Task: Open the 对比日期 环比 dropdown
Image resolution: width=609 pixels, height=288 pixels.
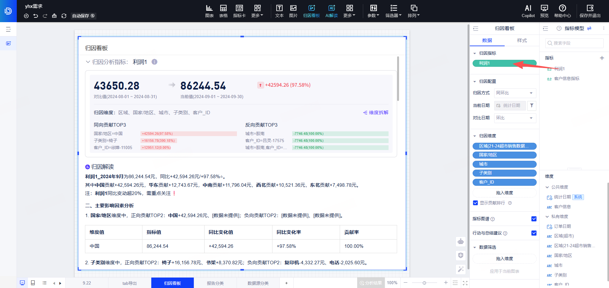Action: point(515,118)
